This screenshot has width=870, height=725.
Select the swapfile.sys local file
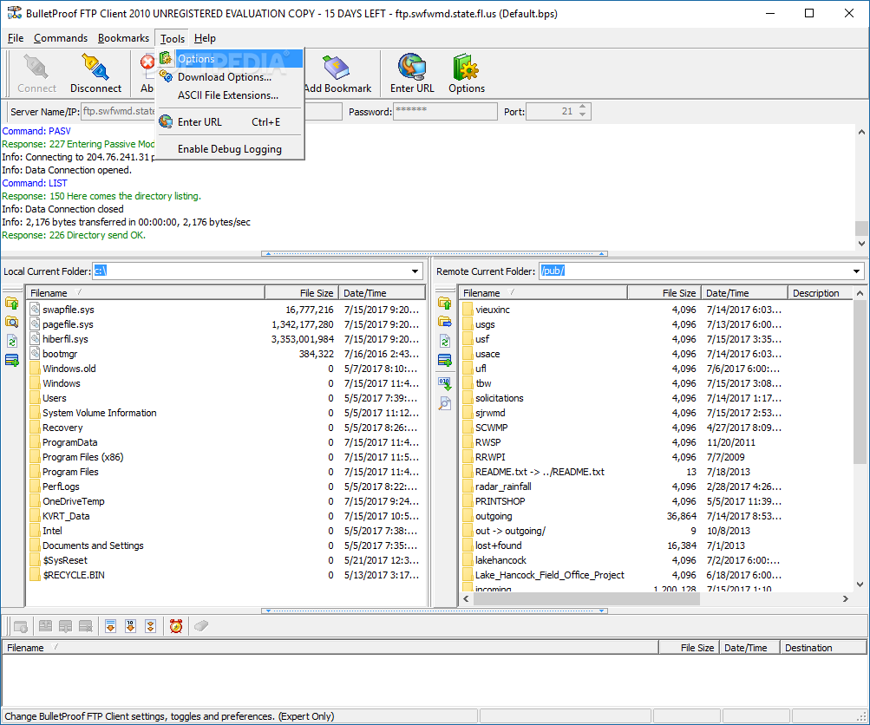tap(69, 310)
